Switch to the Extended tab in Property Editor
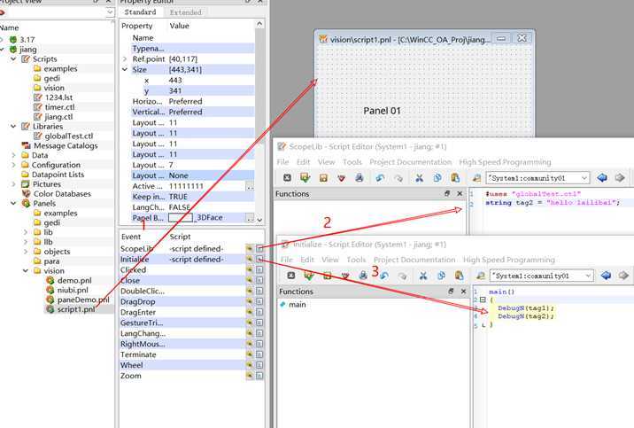 click(x=186, y=12)
